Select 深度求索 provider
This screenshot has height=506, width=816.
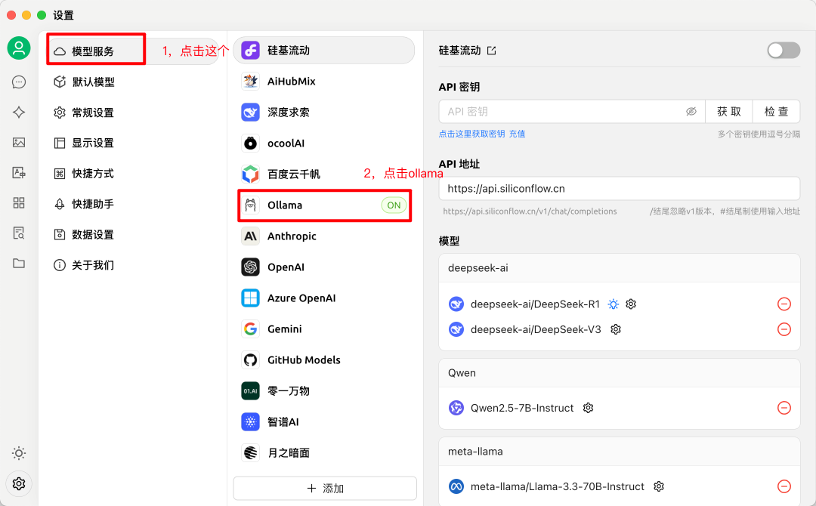[324, 113]
